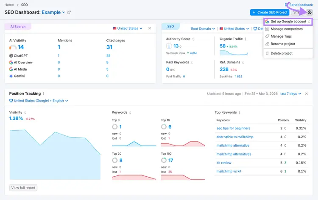318x200 pixels.
Task: Expand the Example project dropdown
Action: pyautogui.click(x=53, y=12)
